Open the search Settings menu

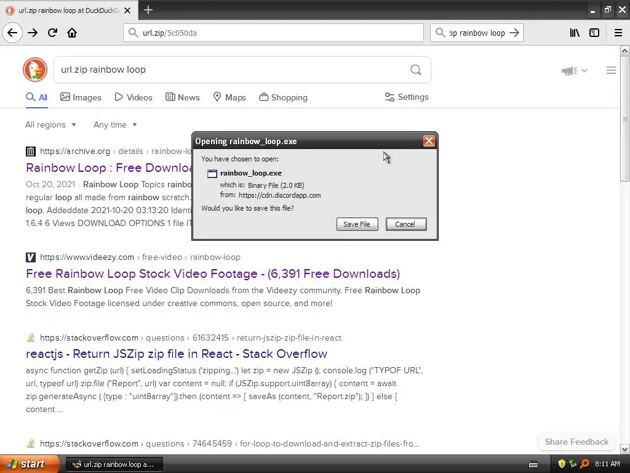pyautogui.click(x=407, y=97)
